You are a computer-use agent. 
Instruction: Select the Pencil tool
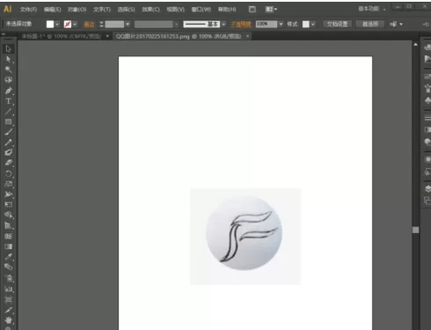tap(8, 143)
